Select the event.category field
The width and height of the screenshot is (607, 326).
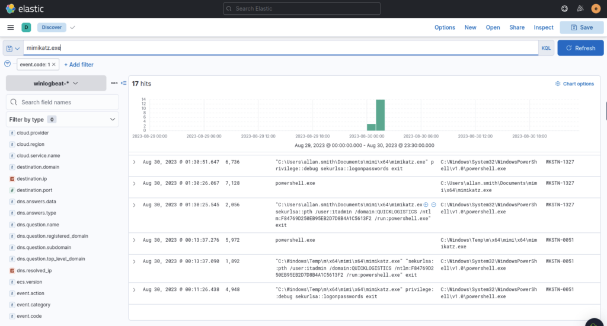click(x=33, y=305)
